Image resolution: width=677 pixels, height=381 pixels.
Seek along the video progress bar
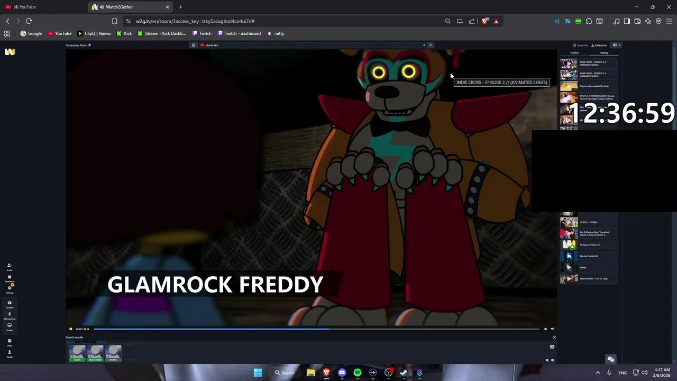click(x=316, y=329)
